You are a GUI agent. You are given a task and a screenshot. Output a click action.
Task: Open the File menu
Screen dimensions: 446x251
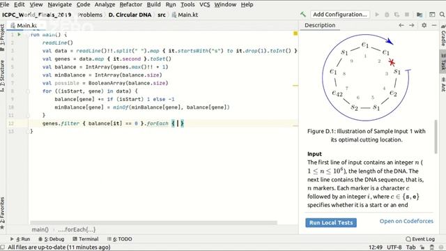[5, 5]
